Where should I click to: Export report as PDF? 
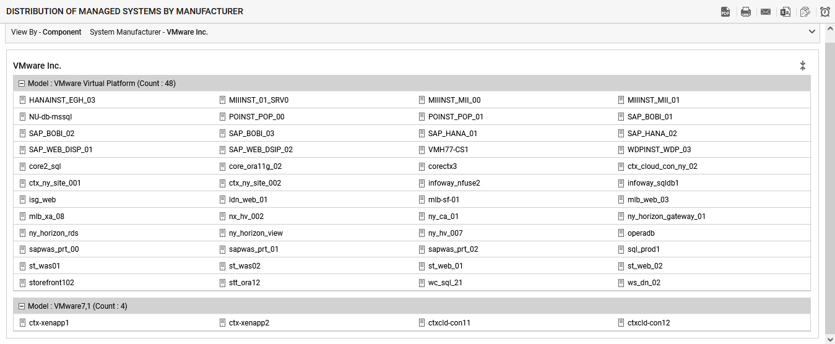[x=725, y=12]
